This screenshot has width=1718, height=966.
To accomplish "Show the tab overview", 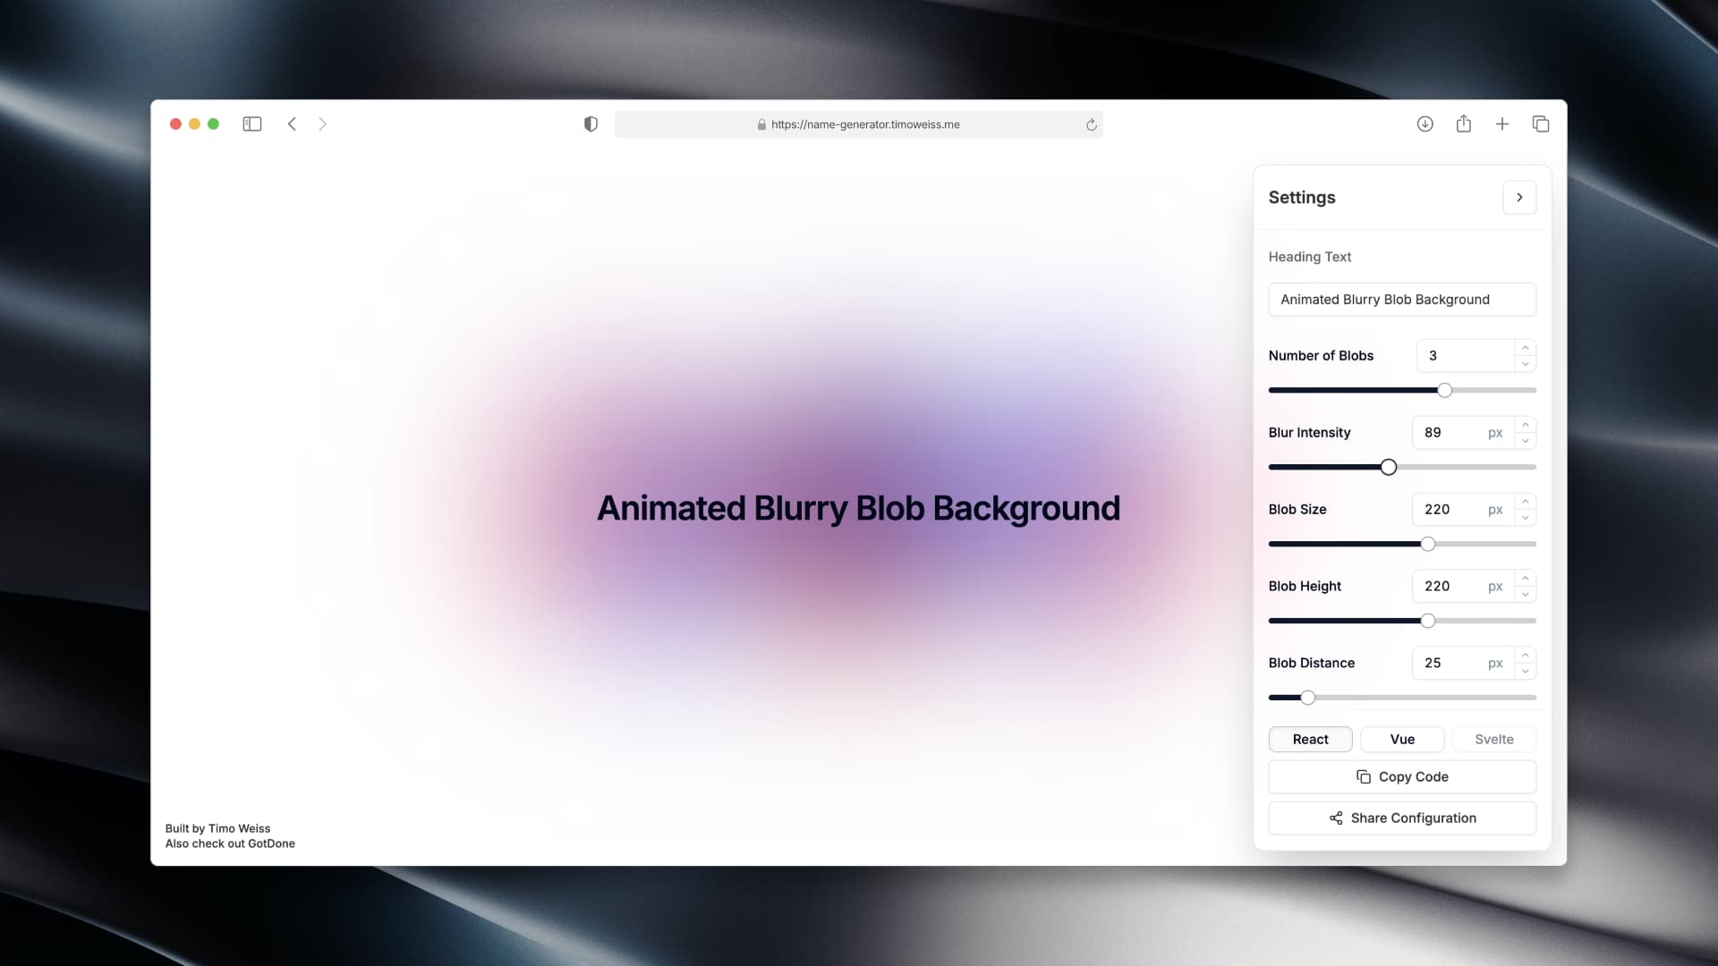I will click(1541, 124).
